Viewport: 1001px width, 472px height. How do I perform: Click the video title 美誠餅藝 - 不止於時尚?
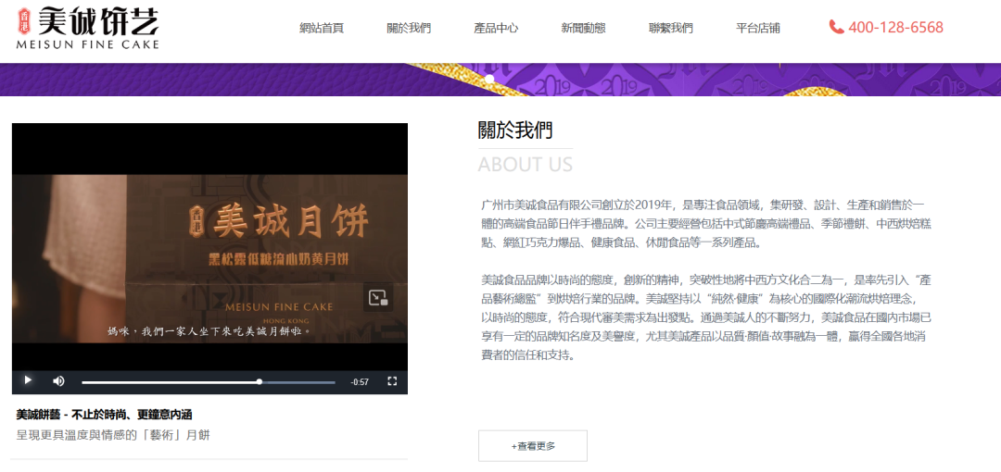click(x=104, y=415)
